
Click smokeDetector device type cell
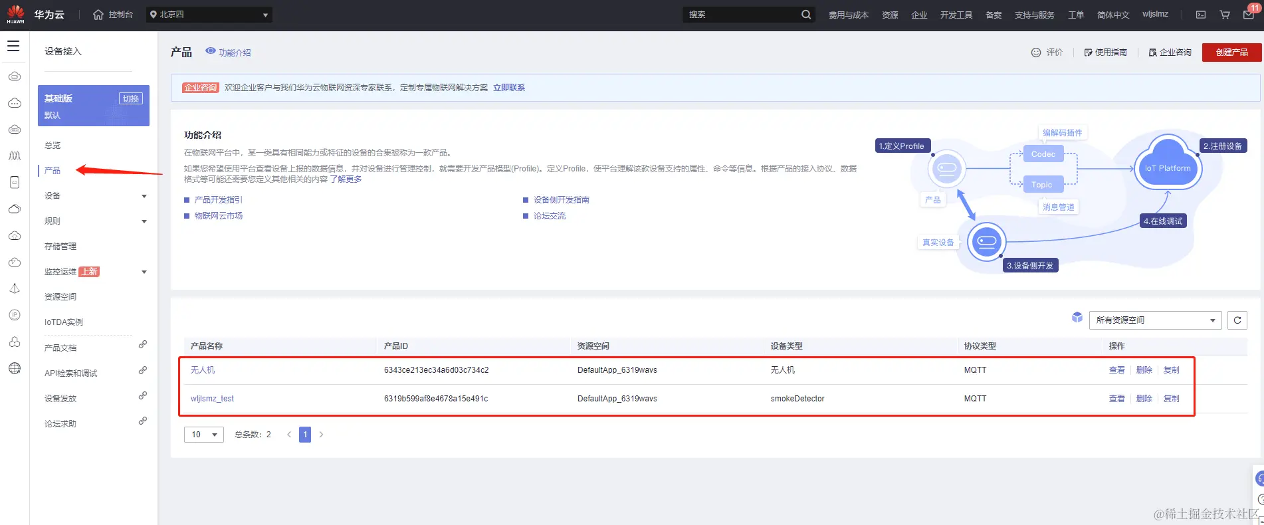tap(797, 399)
